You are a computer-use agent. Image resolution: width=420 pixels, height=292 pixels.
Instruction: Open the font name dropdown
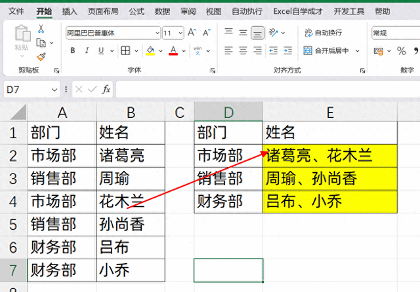coord(157,33)
